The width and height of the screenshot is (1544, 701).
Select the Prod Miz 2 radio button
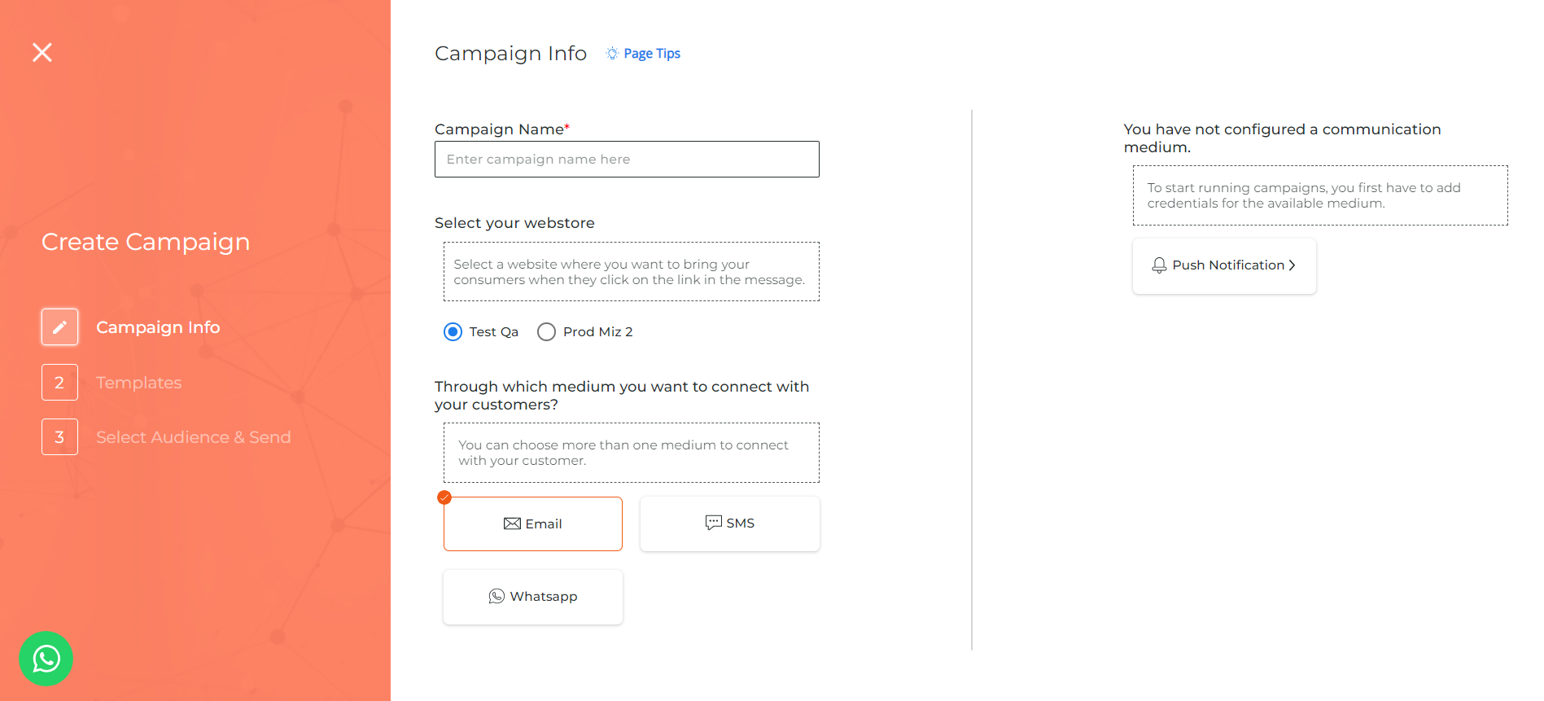click(546, 332)
